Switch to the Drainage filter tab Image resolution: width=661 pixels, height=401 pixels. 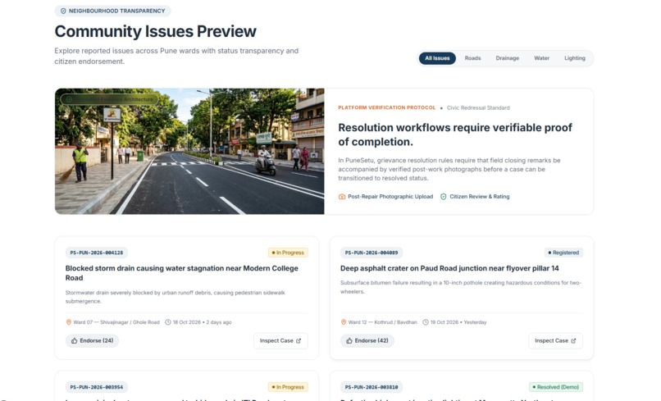507,58
